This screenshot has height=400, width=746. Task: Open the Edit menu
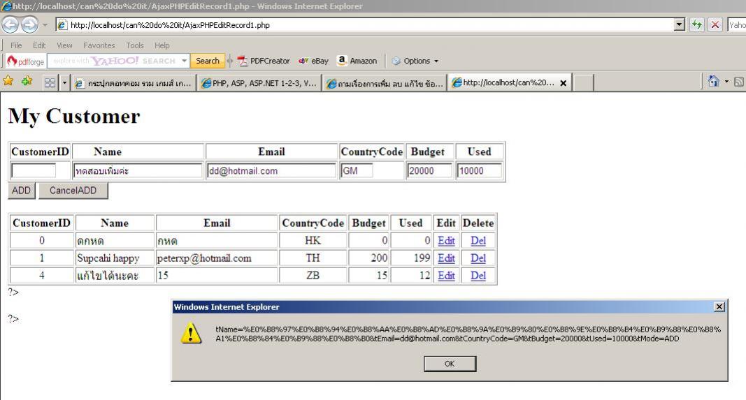point(39,45)
